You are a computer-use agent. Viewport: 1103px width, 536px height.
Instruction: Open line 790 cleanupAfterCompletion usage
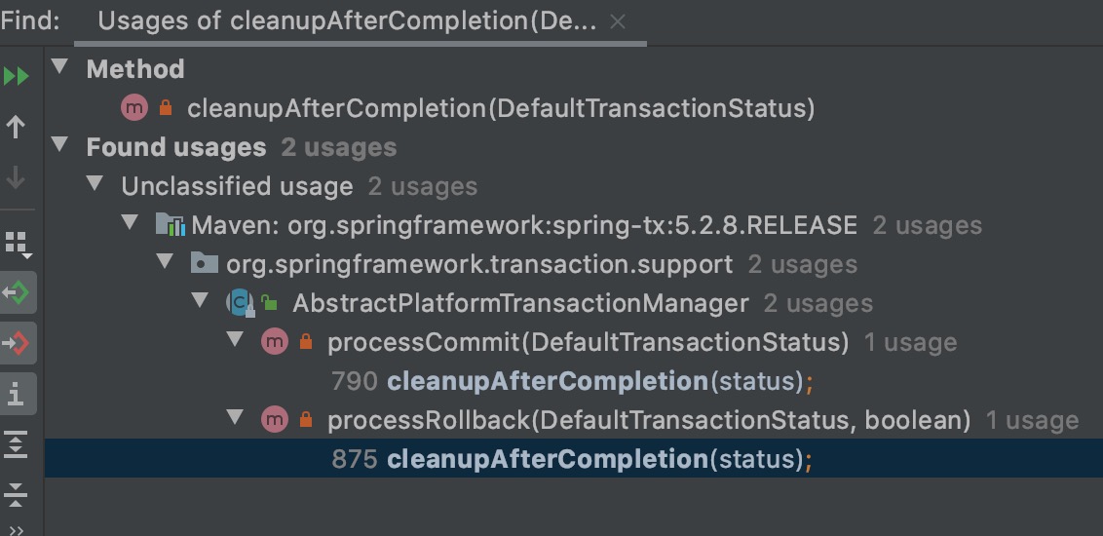573,381
